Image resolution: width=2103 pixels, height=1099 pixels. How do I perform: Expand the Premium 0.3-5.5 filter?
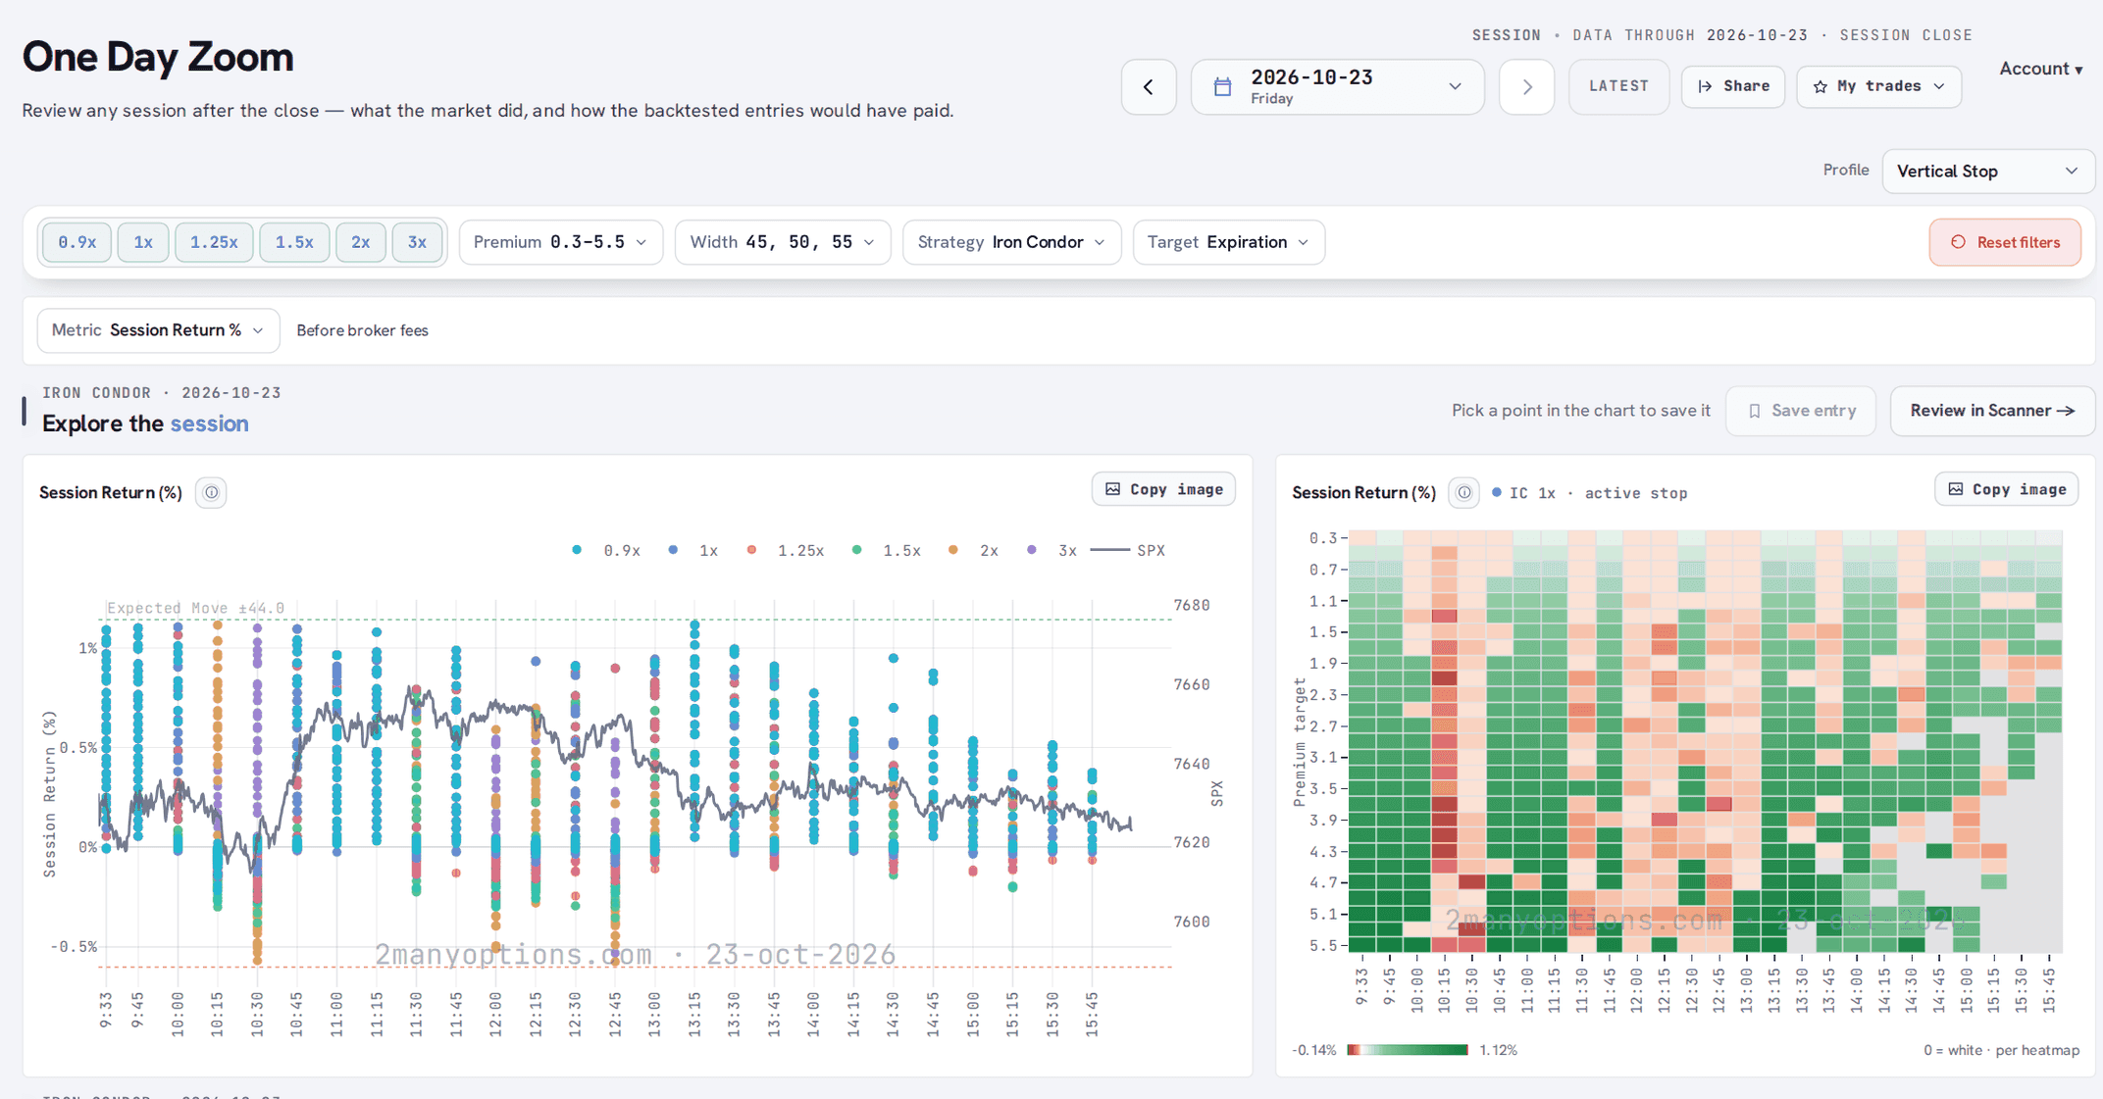[560, 242]
